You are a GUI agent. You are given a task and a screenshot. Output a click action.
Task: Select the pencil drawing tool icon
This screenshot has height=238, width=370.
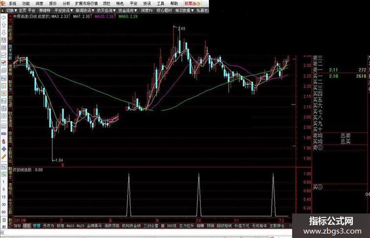4,157
